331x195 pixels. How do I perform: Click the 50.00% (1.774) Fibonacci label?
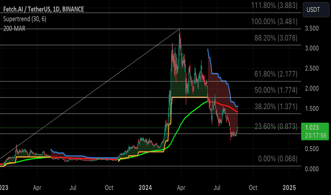pos(276,90)
